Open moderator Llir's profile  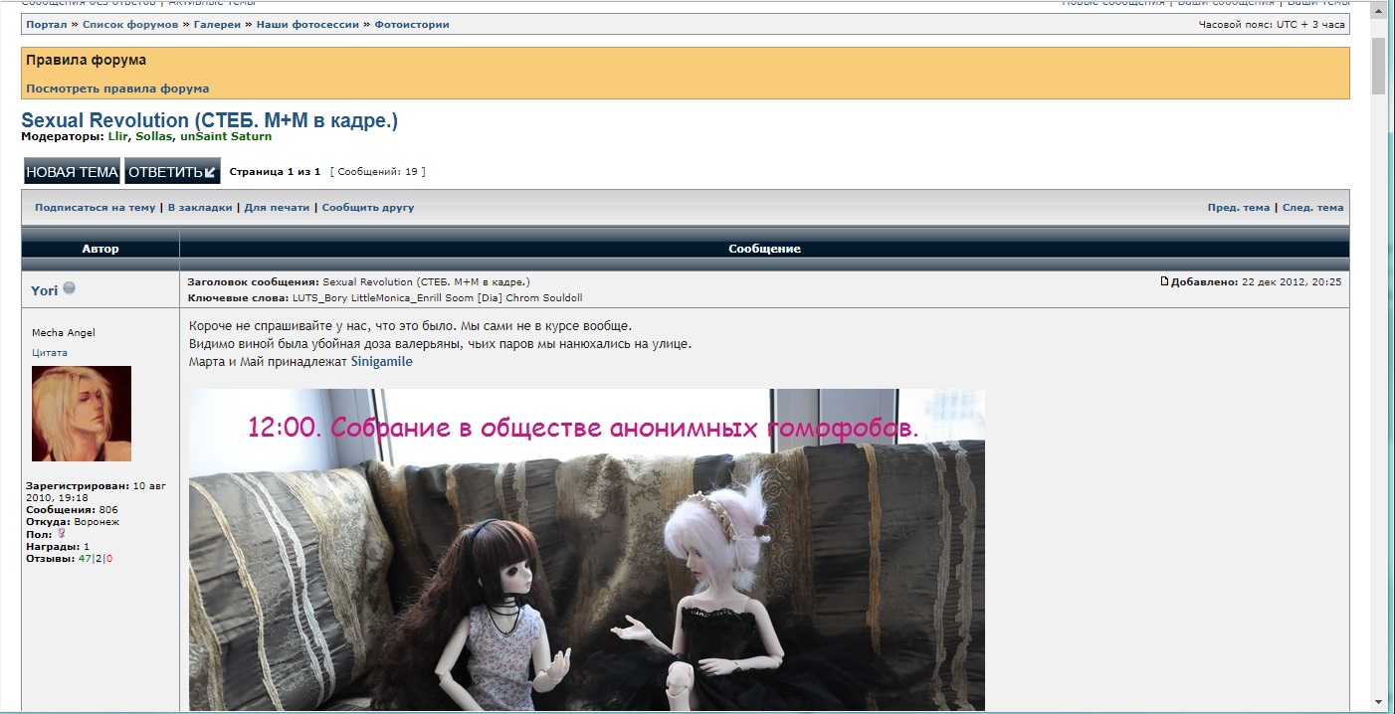pos(118,136)
